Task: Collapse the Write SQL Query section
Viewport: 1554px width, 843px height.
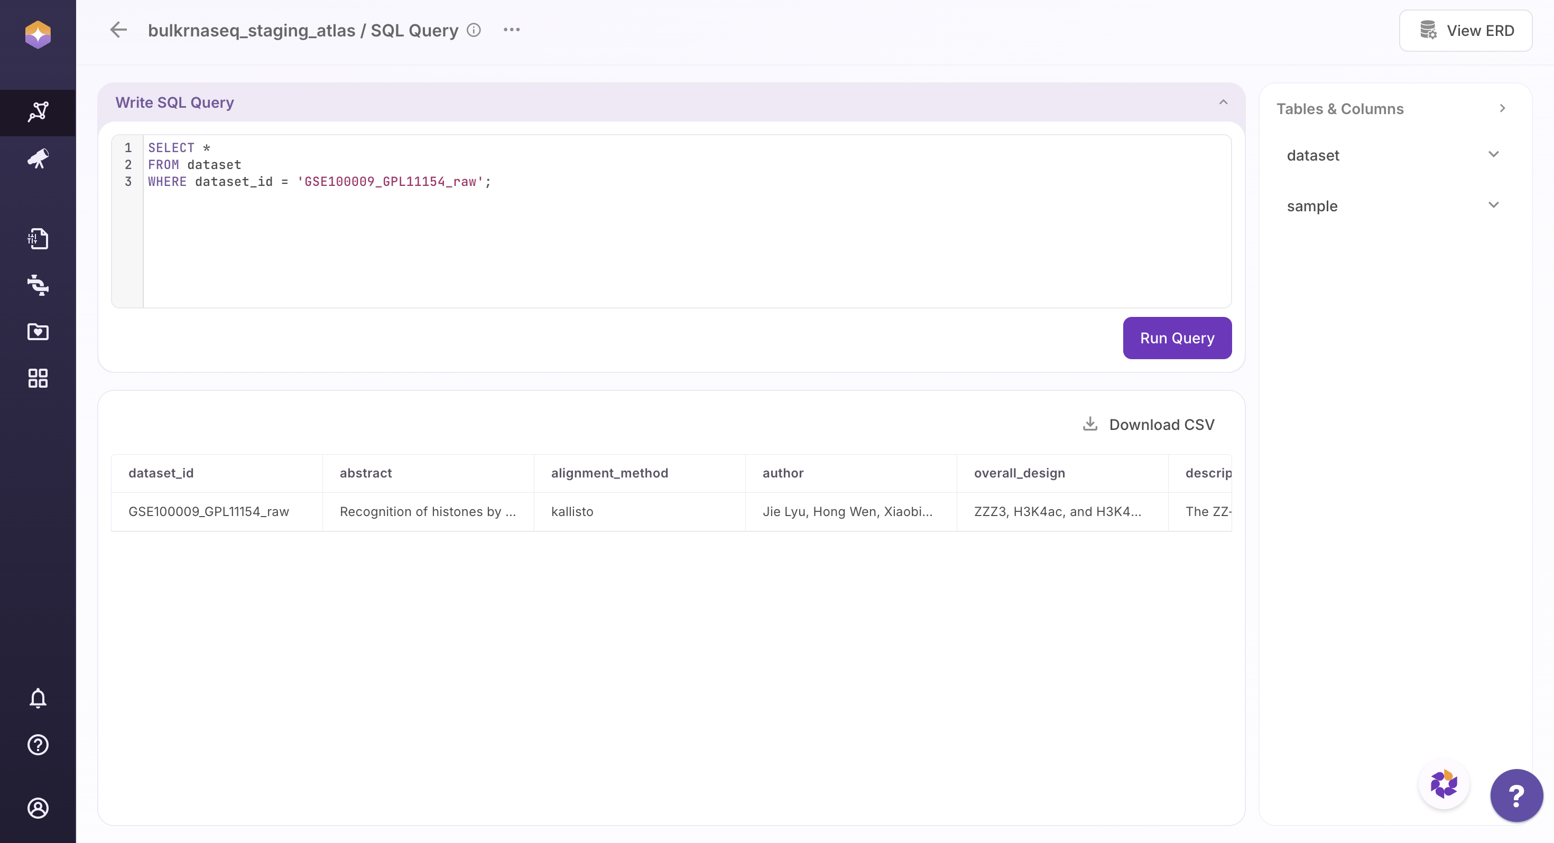Action: (x=1223, y=102)
